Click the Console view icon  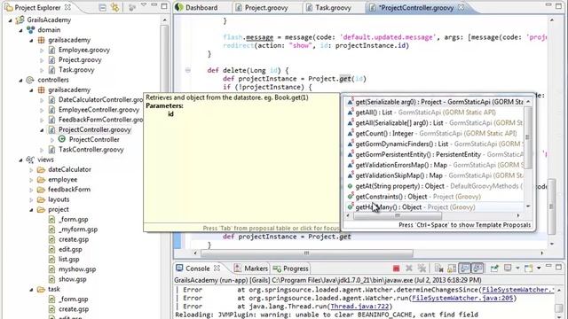pos(179,268)
